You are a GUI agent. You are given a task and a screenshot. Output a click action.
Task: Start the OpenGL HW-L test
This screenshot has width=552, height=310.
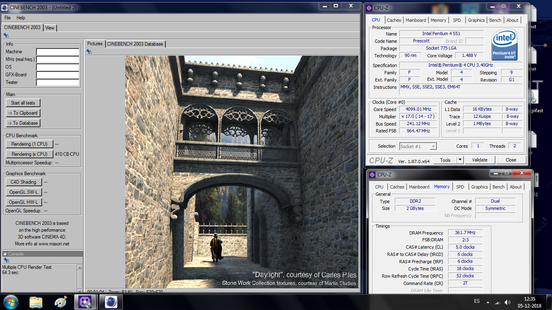tap(23, 202)
